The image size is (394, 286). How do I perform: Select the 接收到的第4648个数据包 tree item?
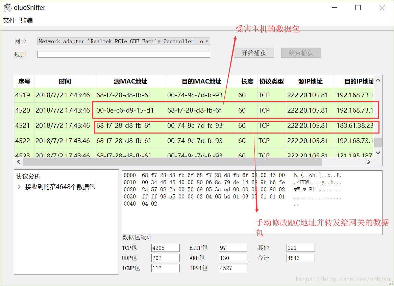60,187
